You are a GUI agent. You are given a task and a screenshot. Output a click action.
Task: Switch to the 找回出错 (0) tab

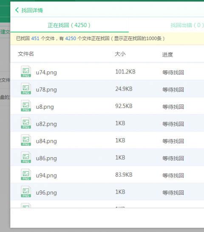(187, 25)
